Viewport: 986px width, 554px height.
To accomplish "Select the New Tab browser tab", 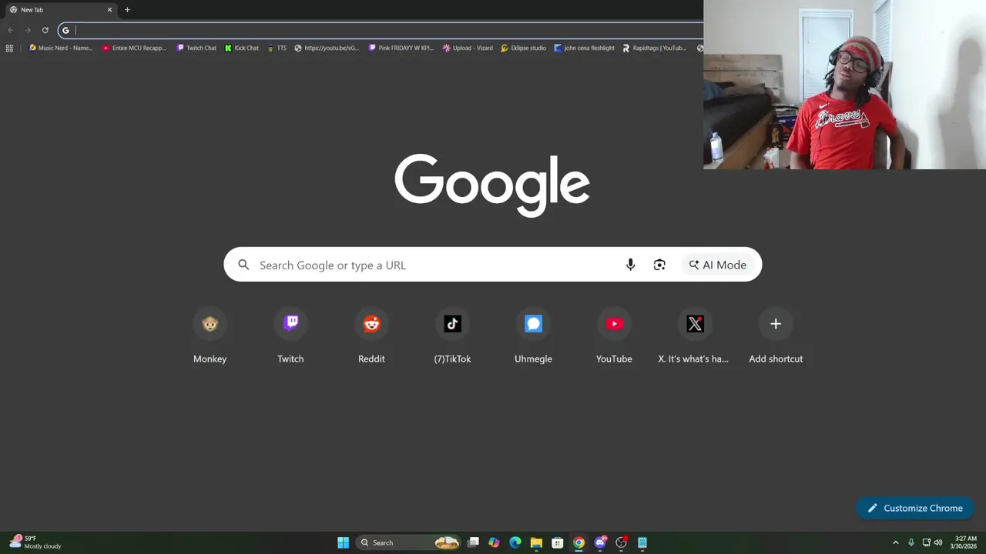I will coord(60,10).
